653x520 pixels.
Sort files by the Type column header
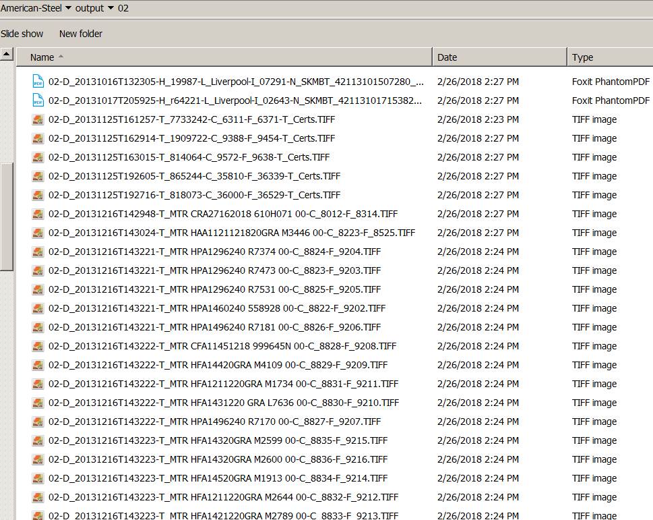click(x=582, y=57)
